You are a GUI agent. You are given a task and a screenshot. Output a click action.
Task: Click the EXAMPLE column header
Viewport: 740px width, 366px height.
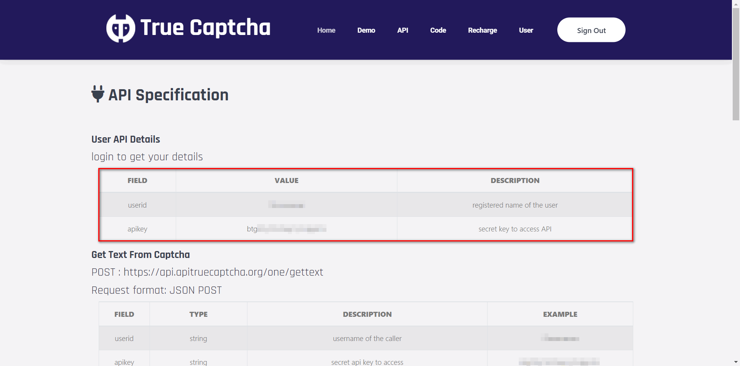[x=560, y=314]
